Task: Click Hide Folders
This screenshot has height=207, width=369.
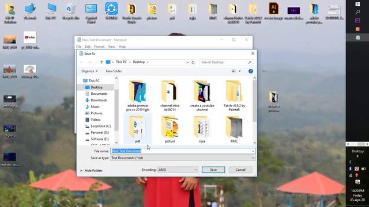Action: pyautogui.click(x=91, y=171)
